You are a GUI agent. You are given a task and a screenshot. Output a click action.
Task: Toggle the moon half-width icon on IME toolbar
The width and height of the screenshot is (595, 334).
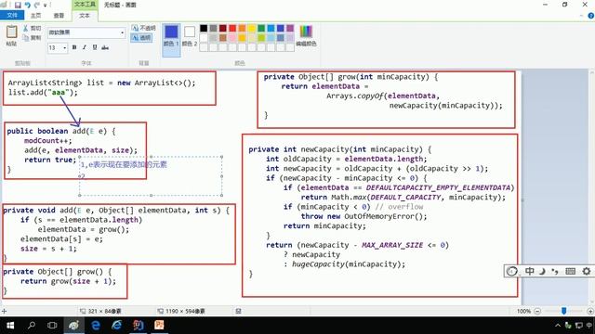pos(542,271)
